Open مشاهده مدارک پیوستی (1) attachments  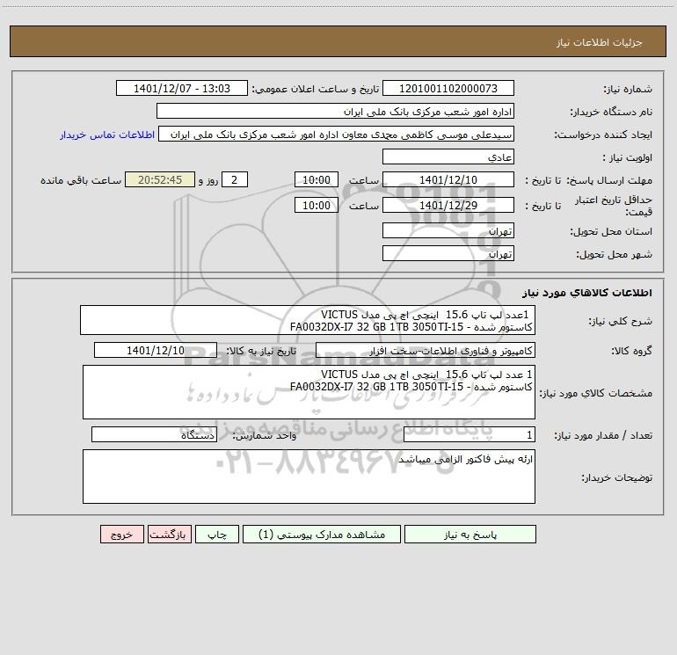322,534
